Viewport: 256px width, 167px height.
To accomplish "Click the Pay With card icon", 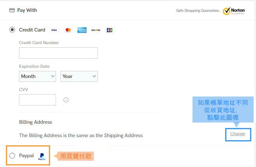I will (12, 10).
